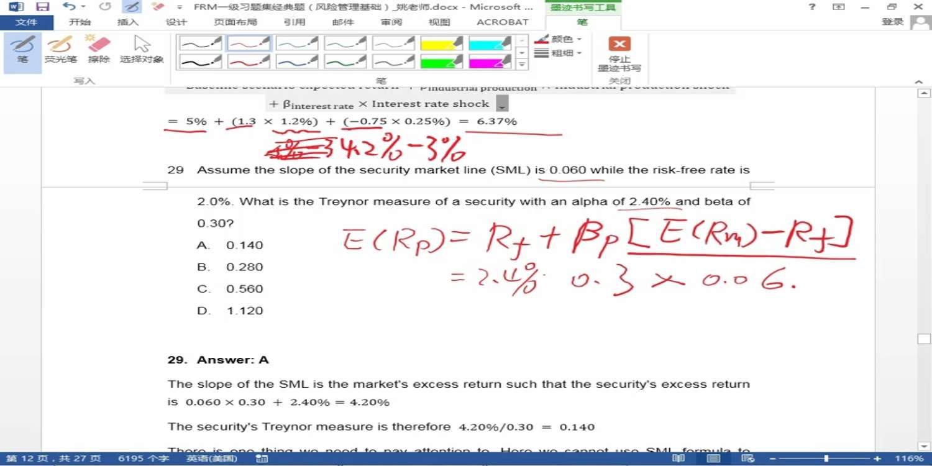Open the 邮件 Mailings tab
932x466 pixels.
(x=343, y=22)
